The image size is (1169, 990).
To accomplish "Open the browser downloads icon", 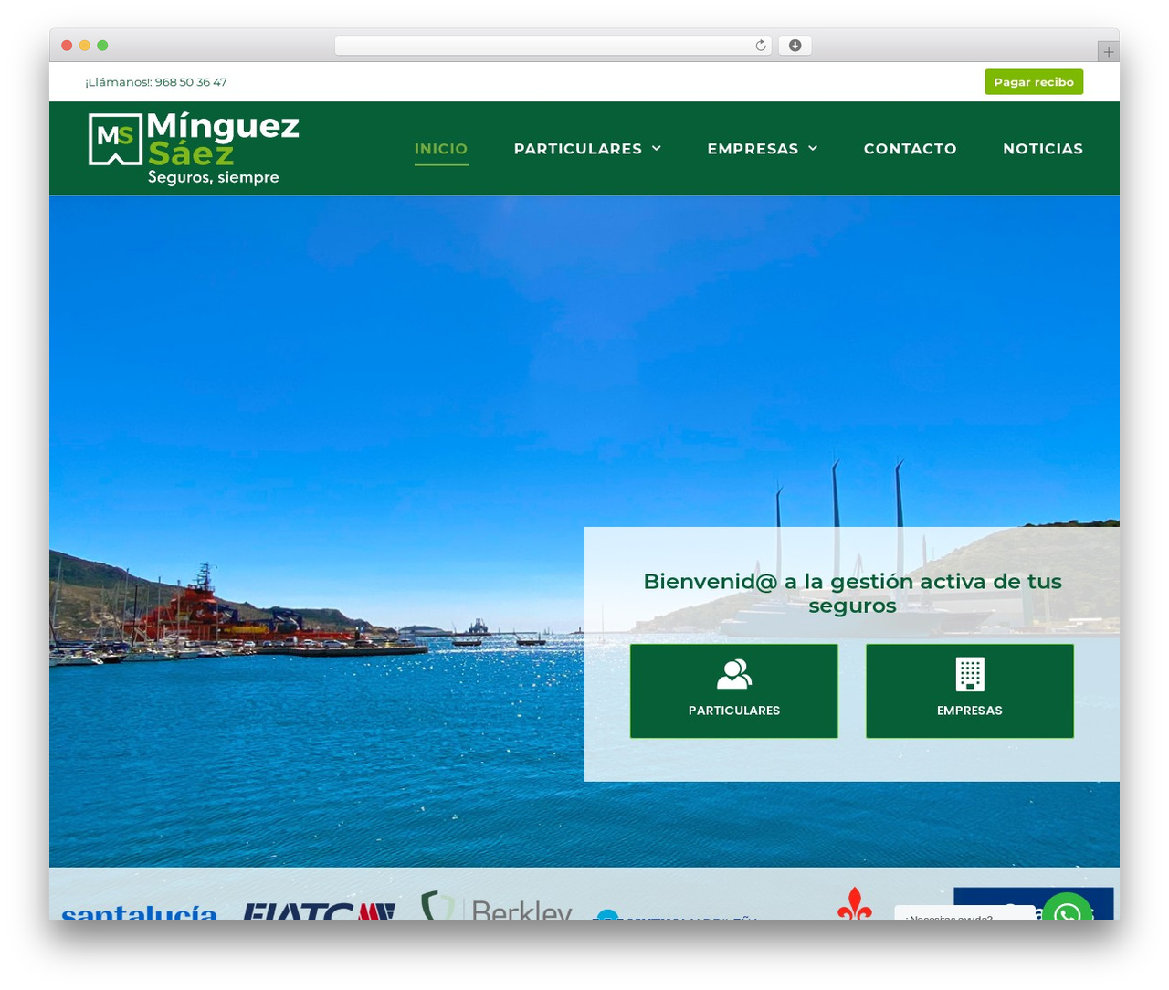I will [795, 46].
